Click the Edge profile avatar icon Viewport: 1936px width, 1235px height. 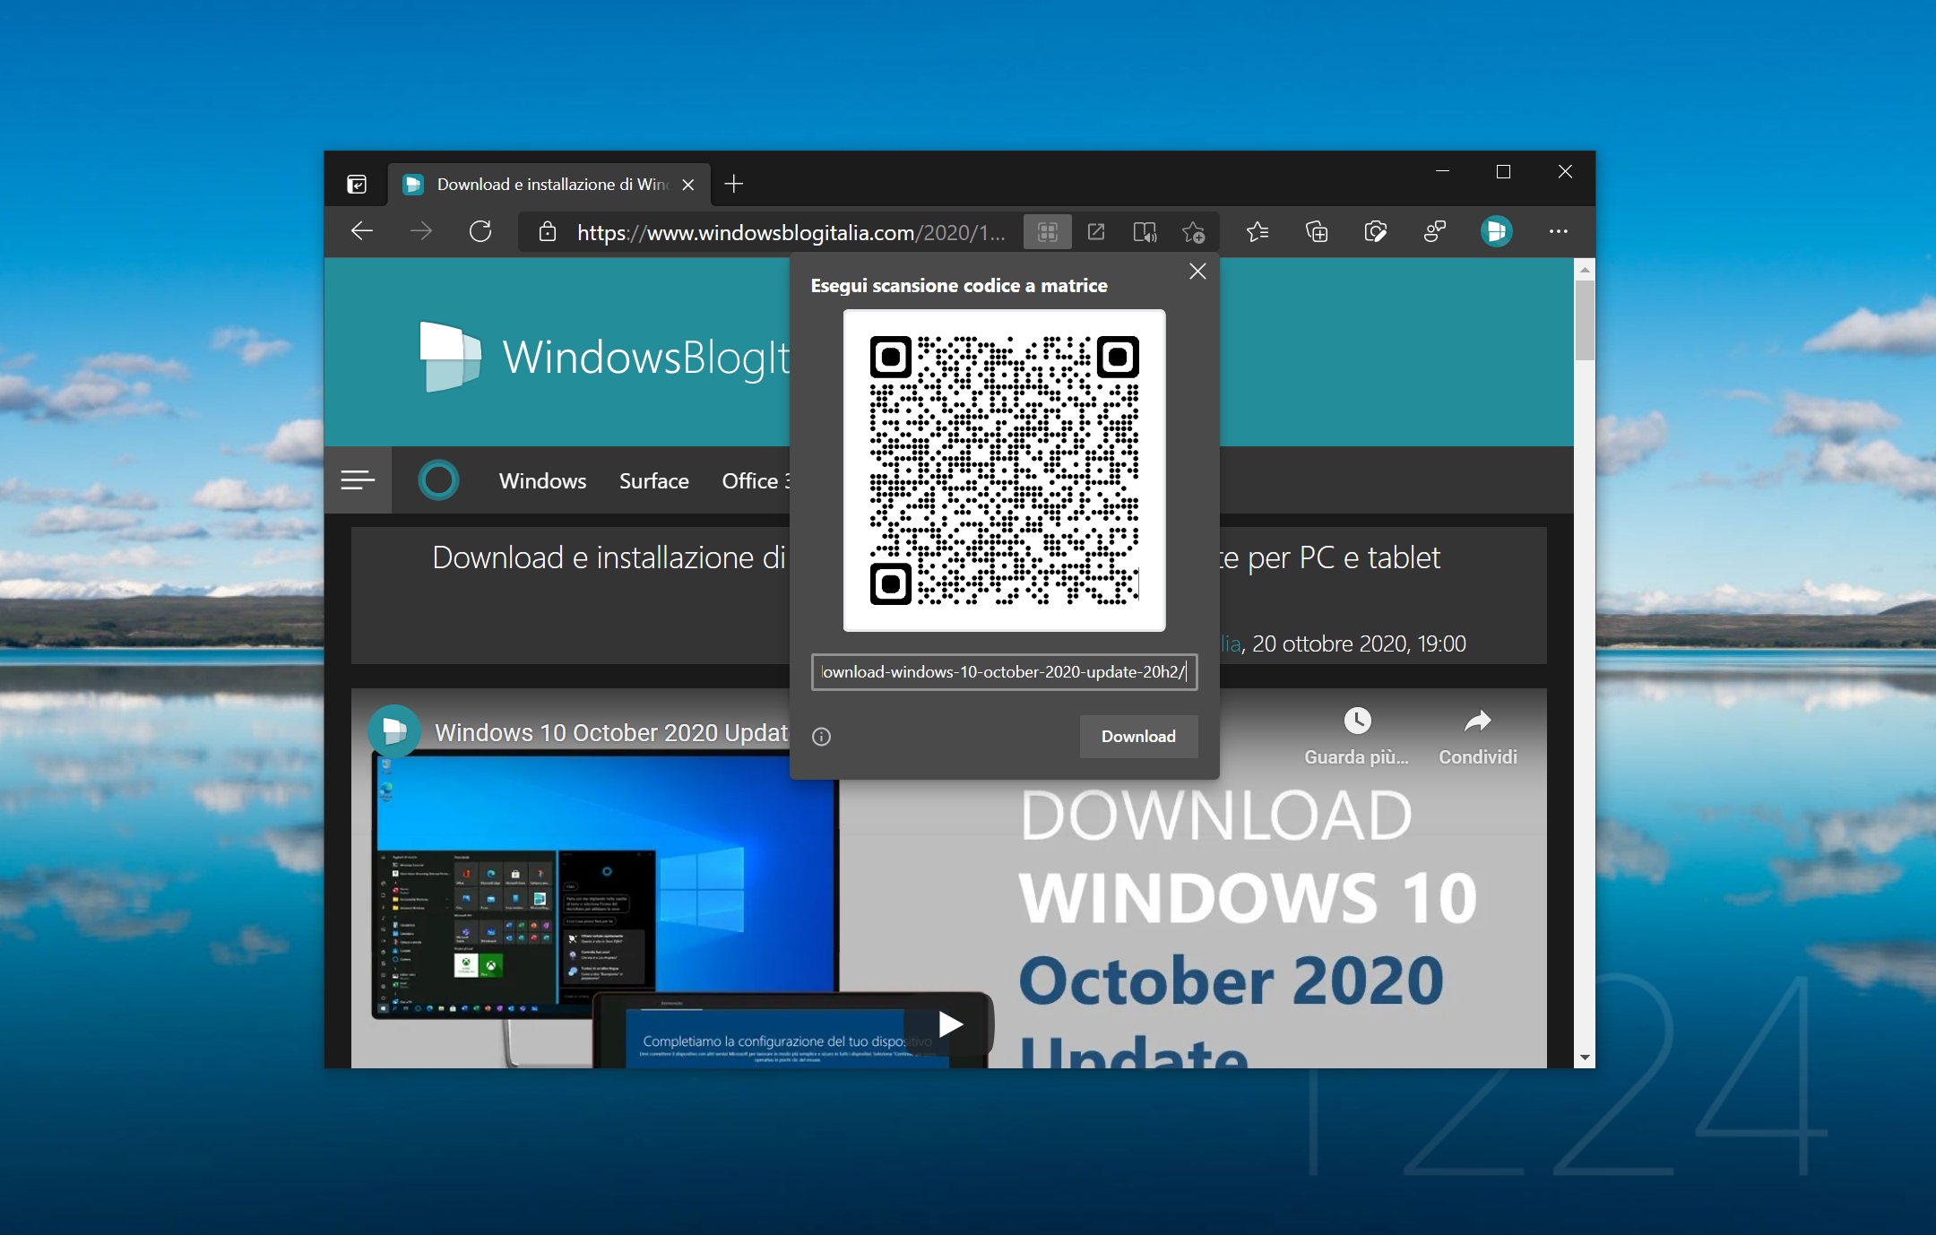(x=1496, y=231)
